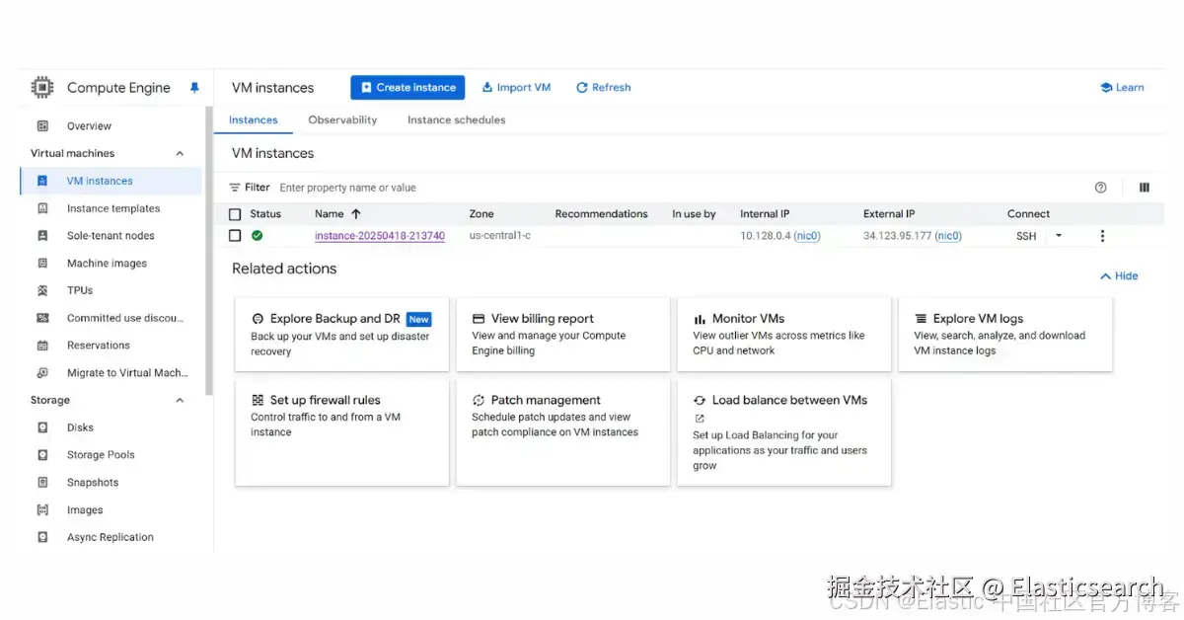The width and height of the screenshot is (1184, 620).
Task: Click the Instance templates sidebar icon
Action: click(x=42, y=208)
